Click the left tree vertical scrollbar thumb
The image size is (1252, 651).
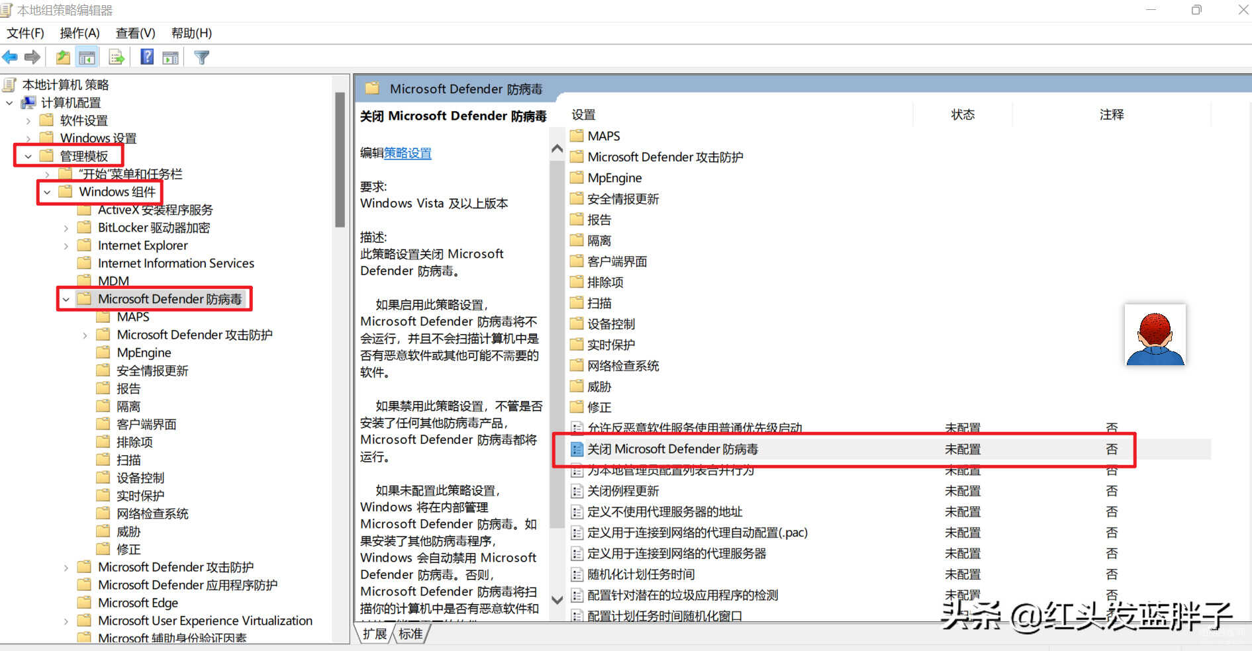[x=340, y=159]
